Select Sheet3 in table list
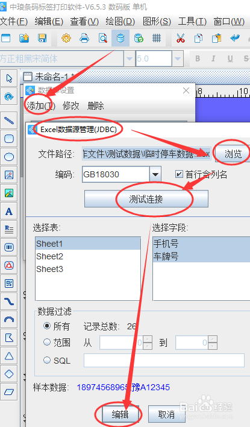Image resolution: width=250 pixels, height=427 pixels. [88, 269]
